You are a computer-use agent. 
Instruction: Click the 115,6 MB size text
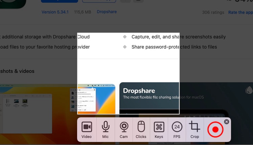[83, 12]
